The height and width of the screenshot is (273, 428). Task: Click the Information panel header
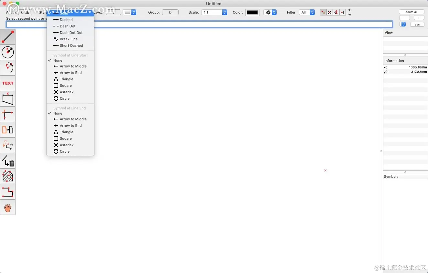click(x=405, y=61)
